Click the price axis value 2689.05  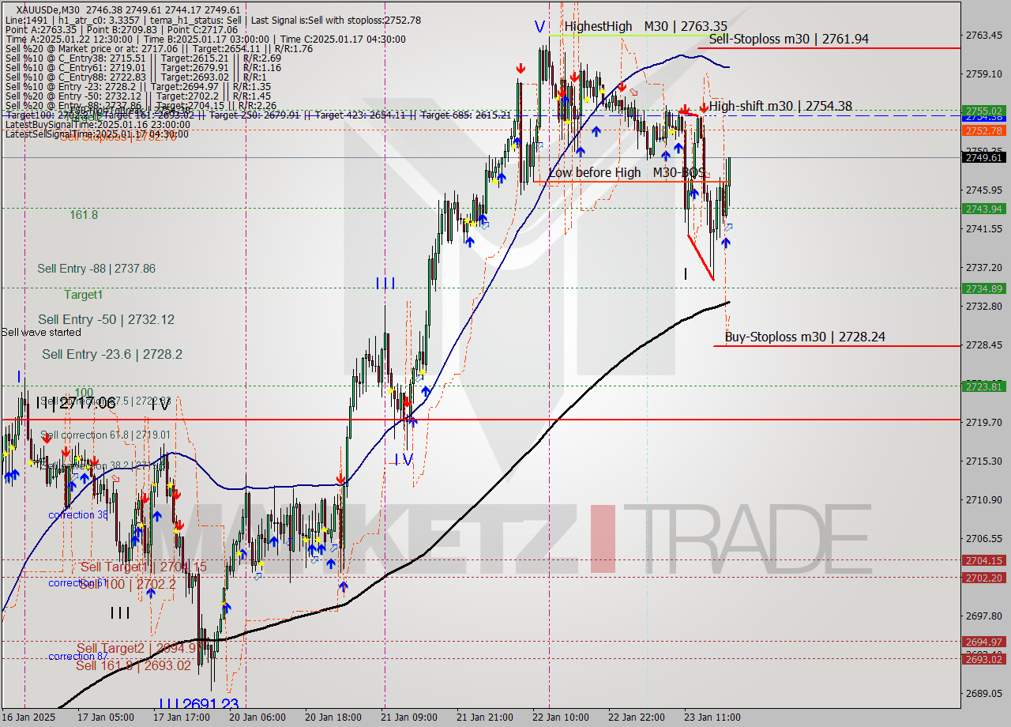[x=983, y=693]
